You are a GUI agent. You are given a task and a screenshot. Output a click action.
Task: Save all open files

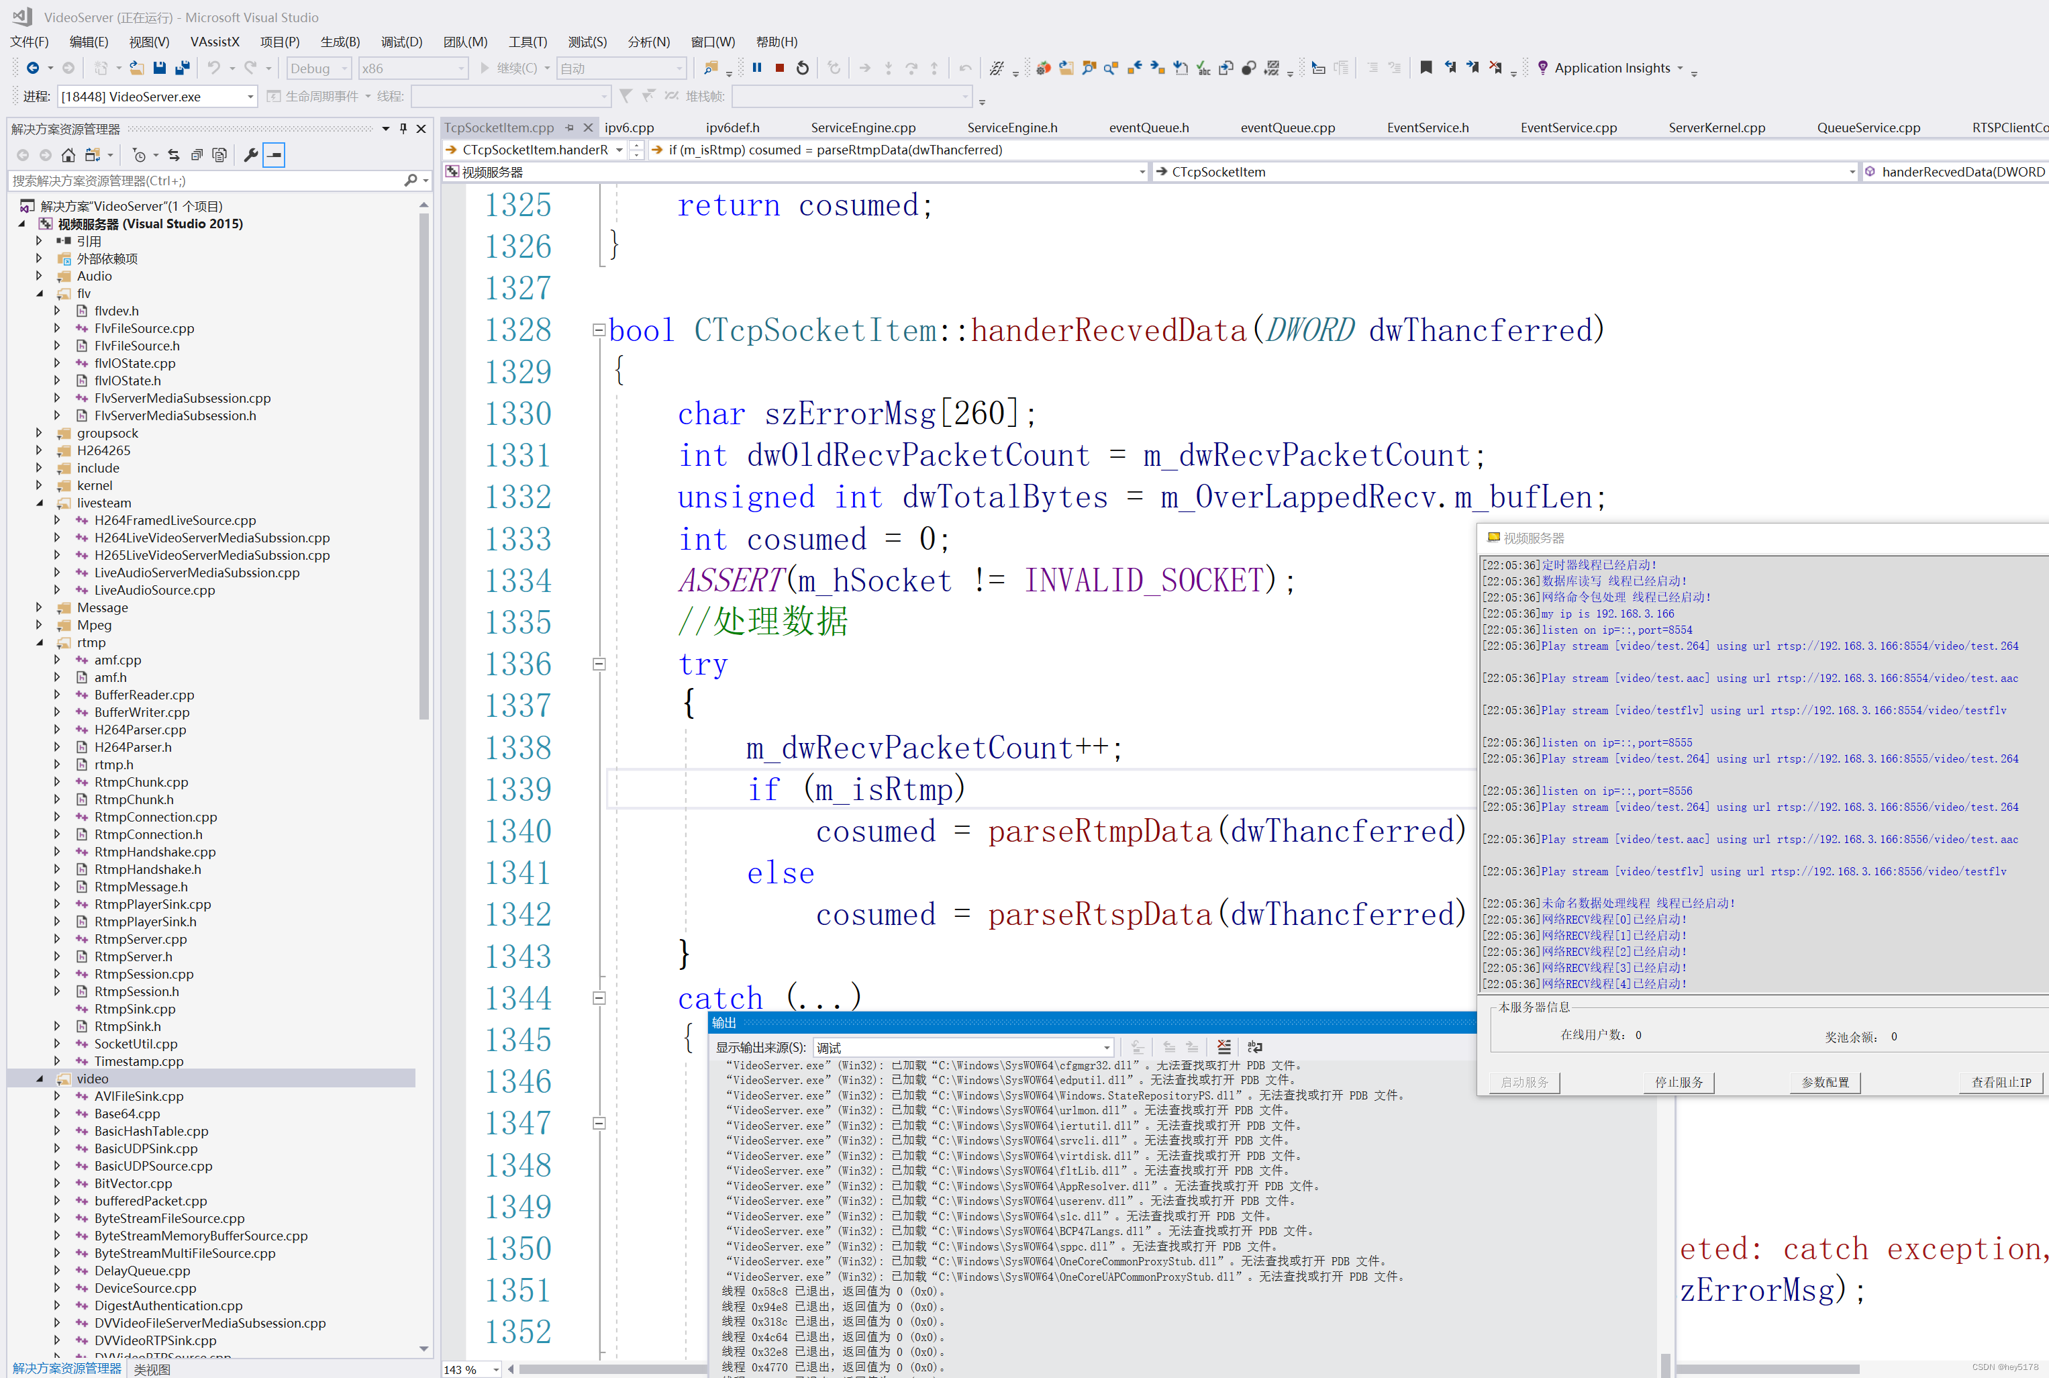pyautogui.click(x=183, y=68)
